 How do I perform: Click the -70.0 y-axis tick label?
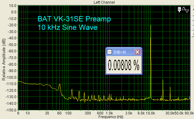pos(12,58)
